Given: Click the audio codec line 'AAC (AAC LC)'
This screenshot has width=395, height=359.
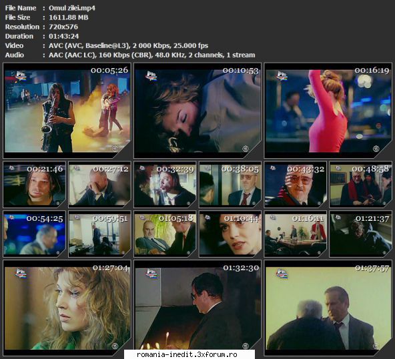Looking at the screenshot, I should coord(72,55).
